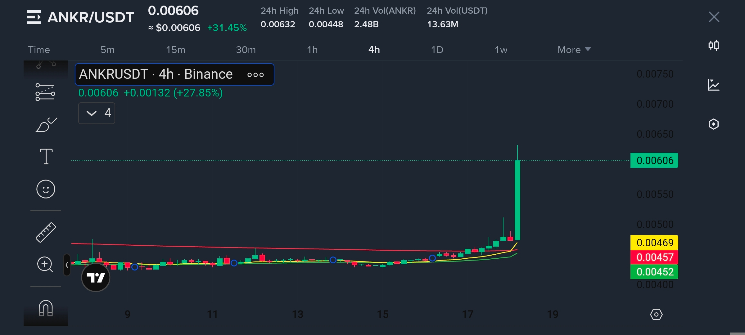
Task: Toggle the Magnet snap mode
Action: click(x=46, y=308)
